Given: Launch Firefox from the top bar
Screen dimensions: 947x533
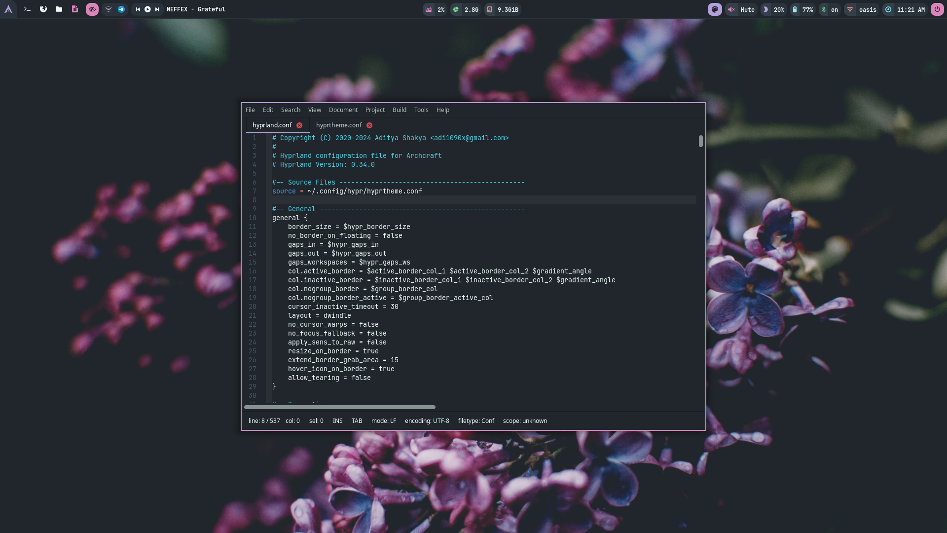Looking at the screenshot, I should coord(43,9).
